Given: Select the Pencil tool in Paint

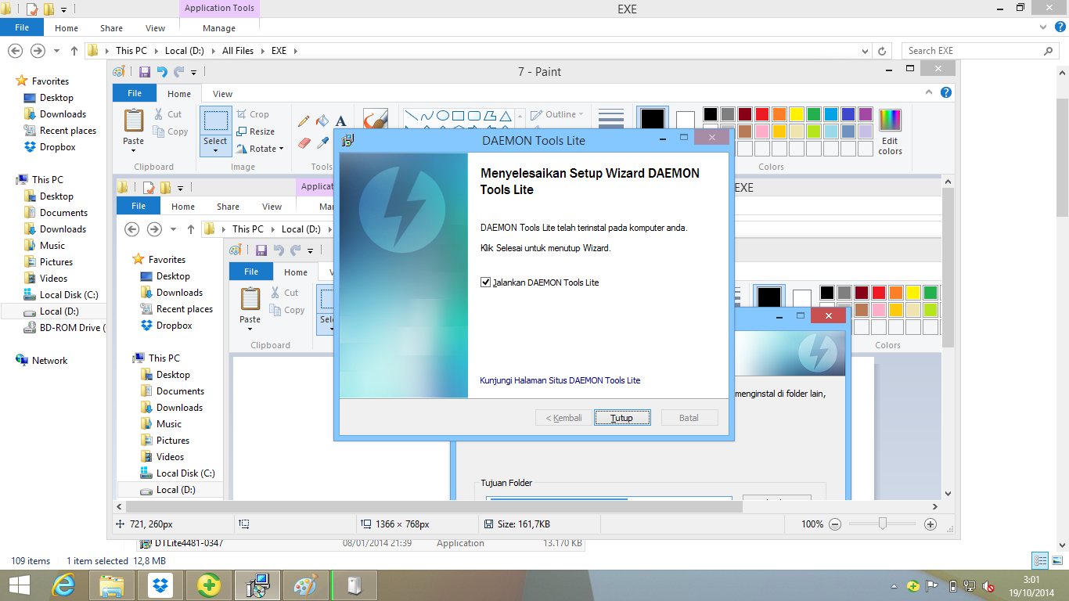Looking at the screenshot, I should tap(304, 121).
